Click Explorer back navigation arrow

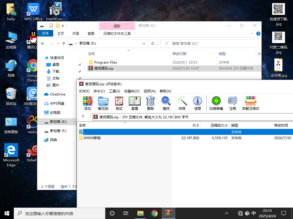pyautogui.click(x=43, y=44)
